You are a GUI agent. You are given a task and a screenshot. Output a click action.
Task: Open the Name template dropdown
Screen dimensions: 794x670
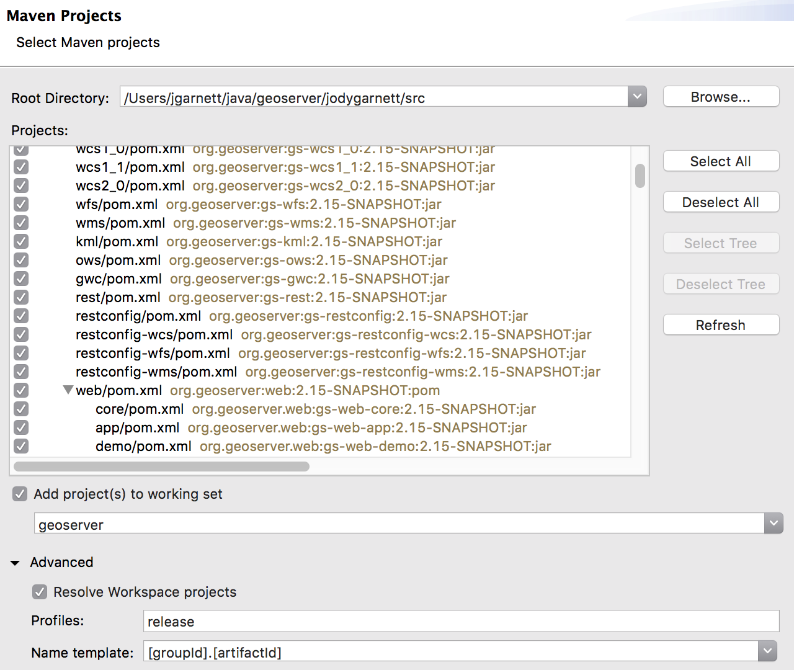[x=767, y=651]
